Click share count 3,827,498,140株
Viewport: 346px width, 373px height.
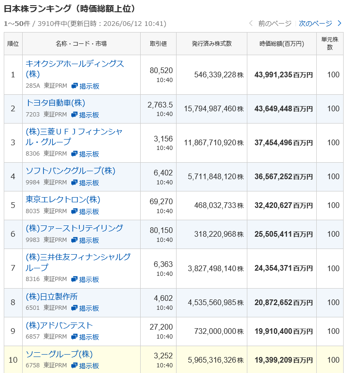click(216, 268)
